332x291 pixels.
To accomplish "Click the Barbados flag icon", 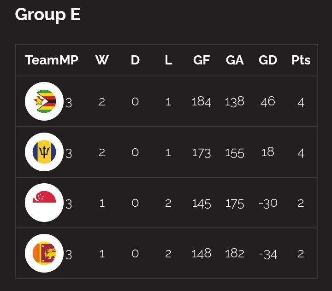I will click(44, 152).
